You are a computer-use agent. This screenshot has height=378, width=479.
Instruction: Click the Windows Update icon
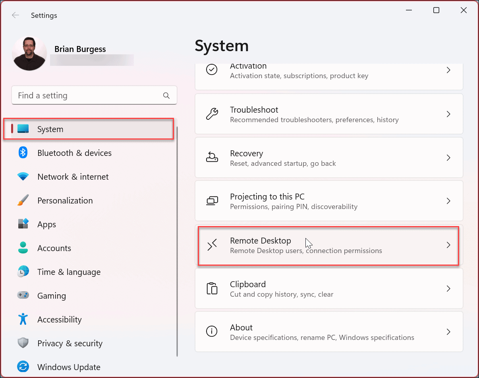tap(23, 366)
